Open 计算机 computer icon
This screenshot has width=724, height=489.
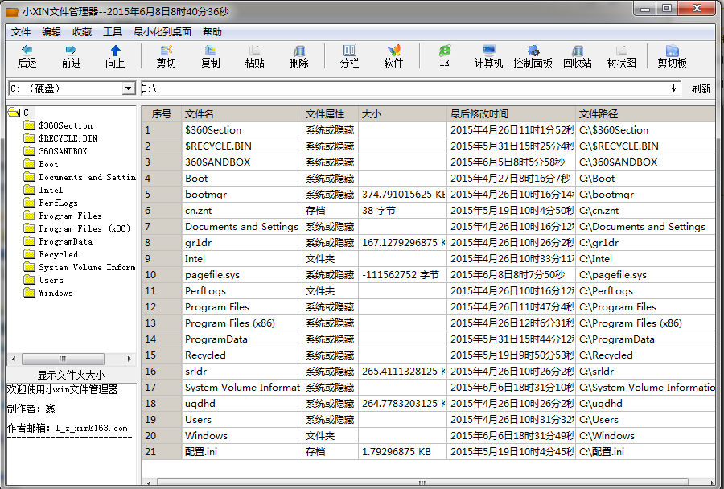(488, 56)
